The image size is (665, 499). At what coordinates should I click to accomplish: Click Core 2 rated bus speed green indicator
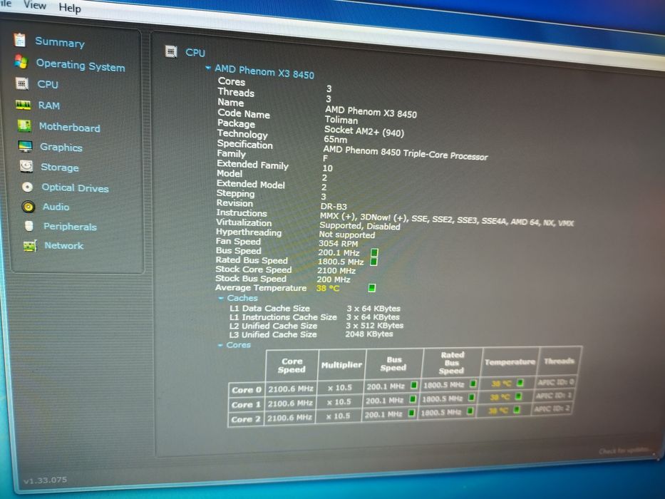click(470, 411)
